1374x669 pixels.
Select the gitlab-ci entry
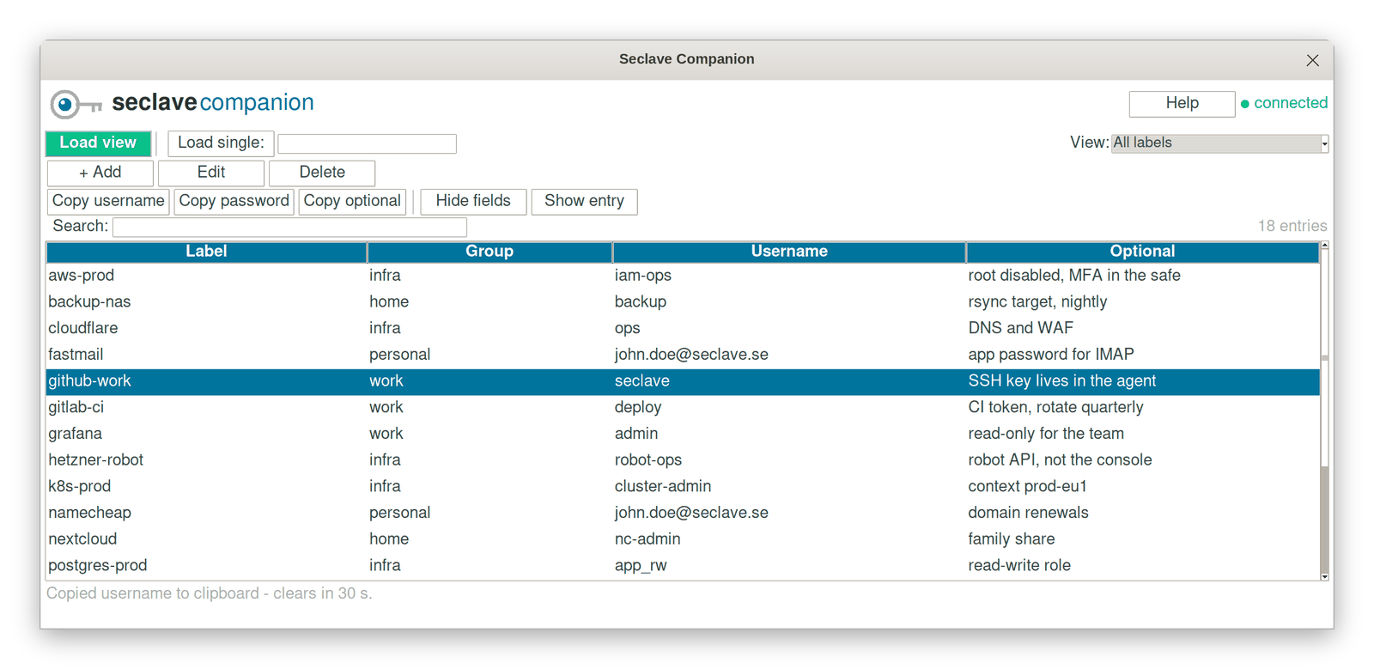click(x=683, y=407)
